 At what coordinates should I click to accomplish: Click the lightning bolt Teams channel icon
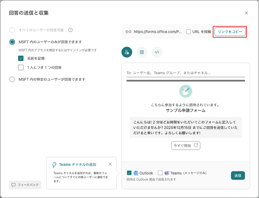click(x=54, y=165)
